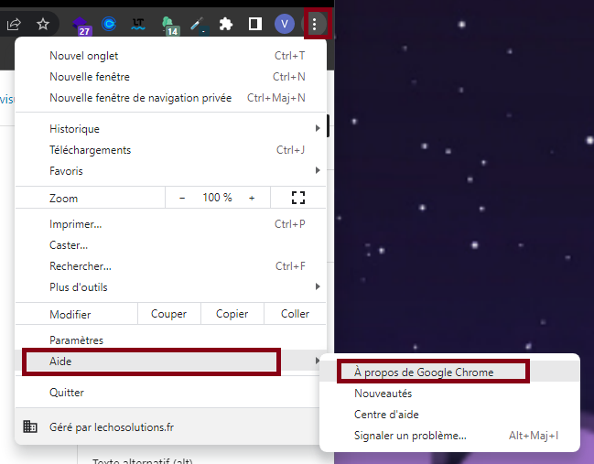Select Rechercher...
The height and width of the screenshot is (464, 594).
click(170, 266)
